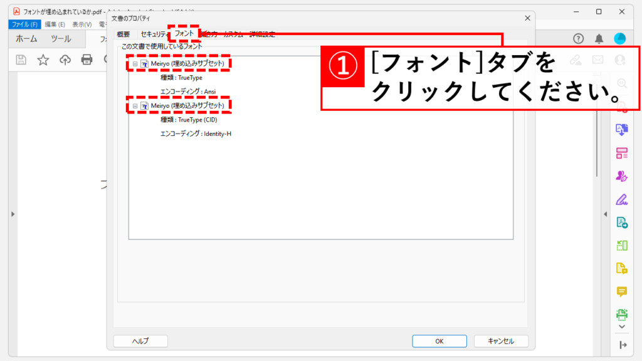
Task: Click the yellow file comment tool icon
Action: point(622,268)
